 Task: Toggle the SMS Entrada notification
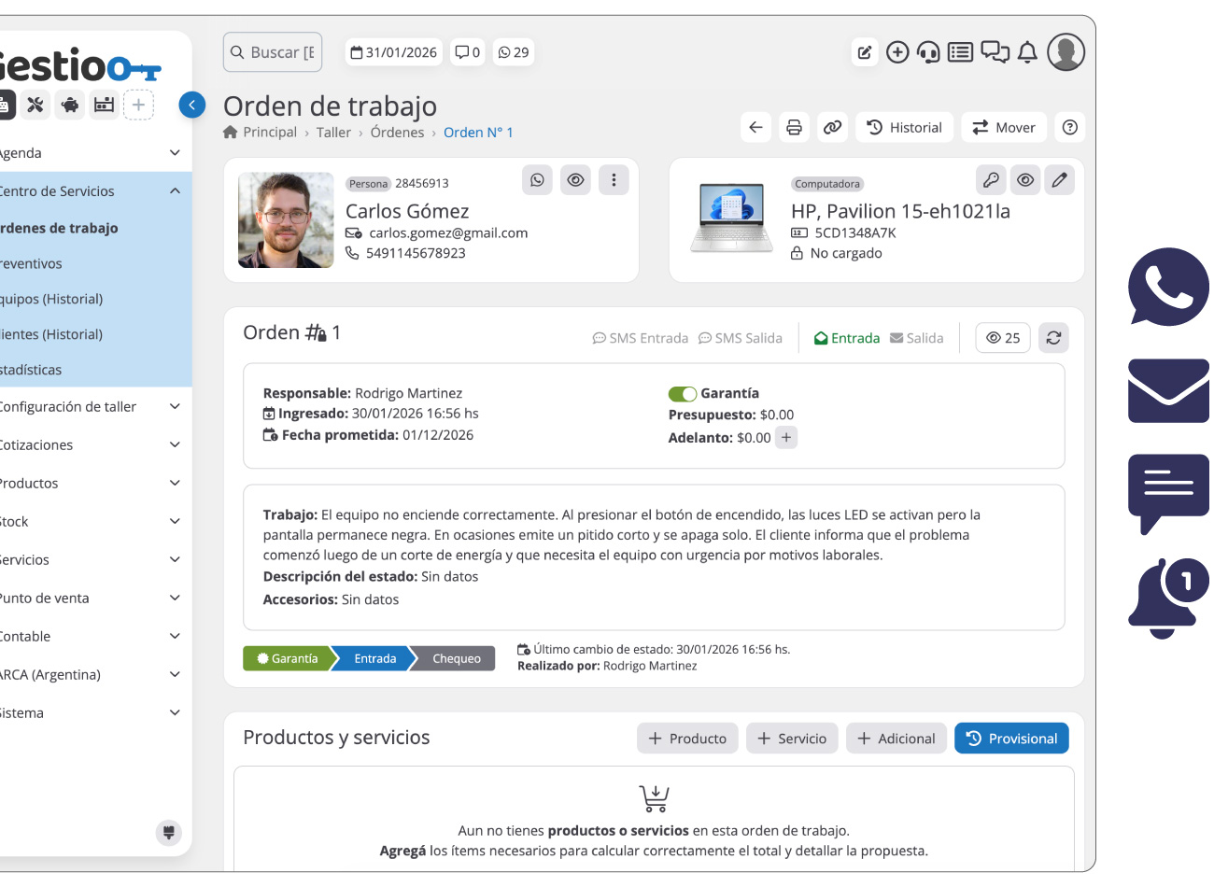(x=641, y=338)
